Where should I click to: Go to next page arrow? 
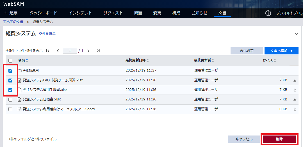[88, 51]
